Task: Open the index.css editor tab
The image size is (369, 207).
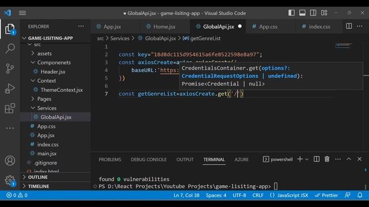Action: 319,26
